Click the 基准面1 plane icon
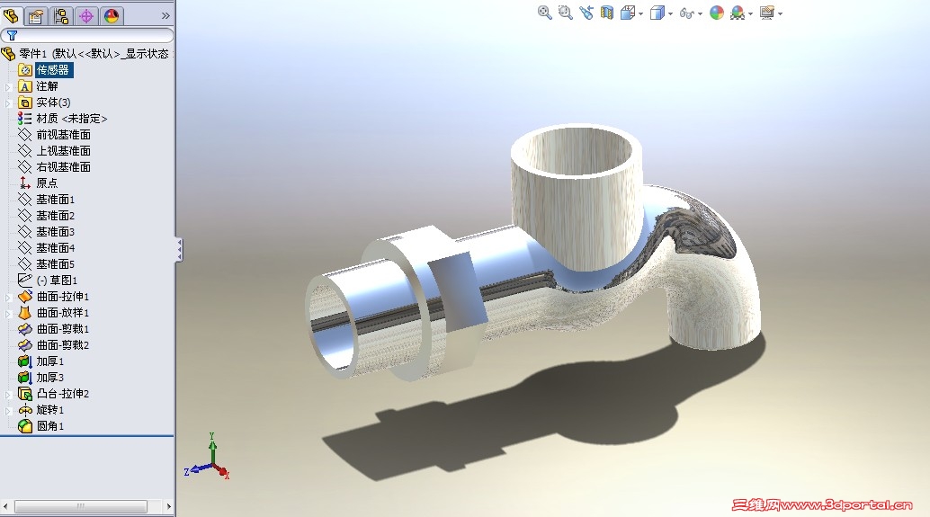 [x=25, y=200]
